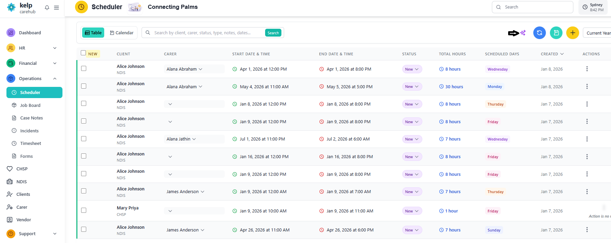Screen dimensions: 611x243
Task: Click the teal Search button
Action: [x=273, y=33]
